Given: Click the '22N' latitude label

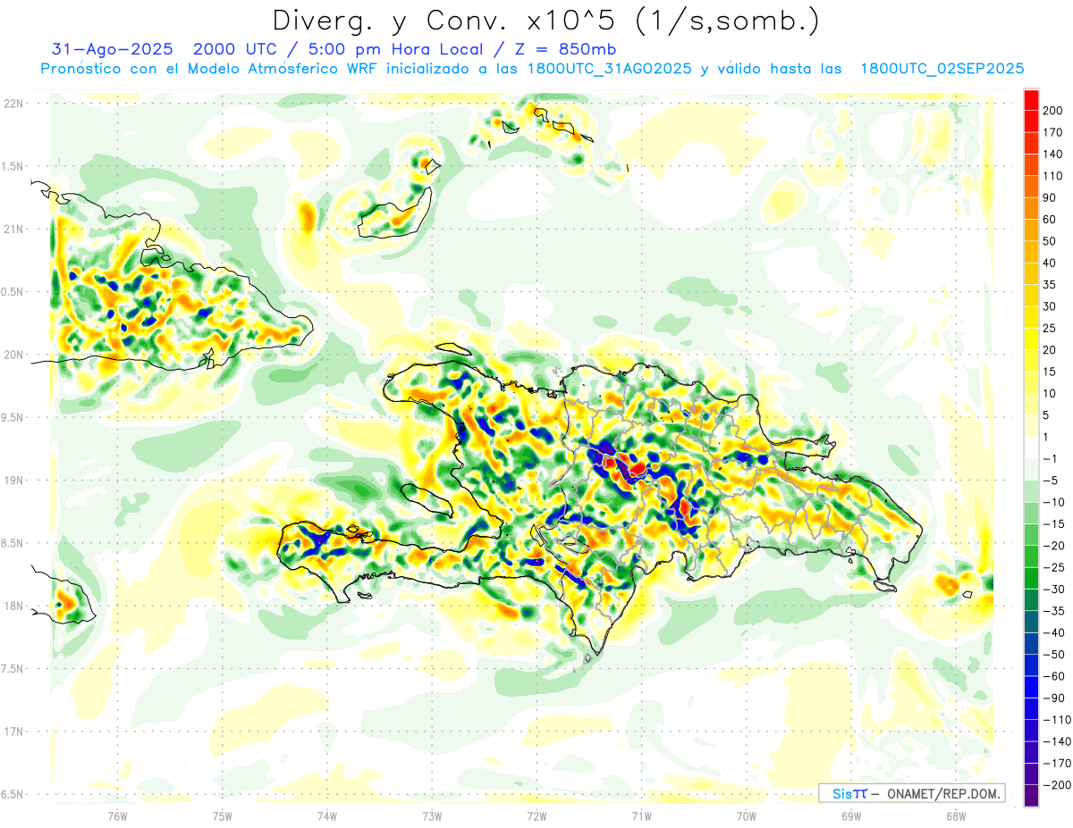Looking at the screenshot, I should (14, 104).
